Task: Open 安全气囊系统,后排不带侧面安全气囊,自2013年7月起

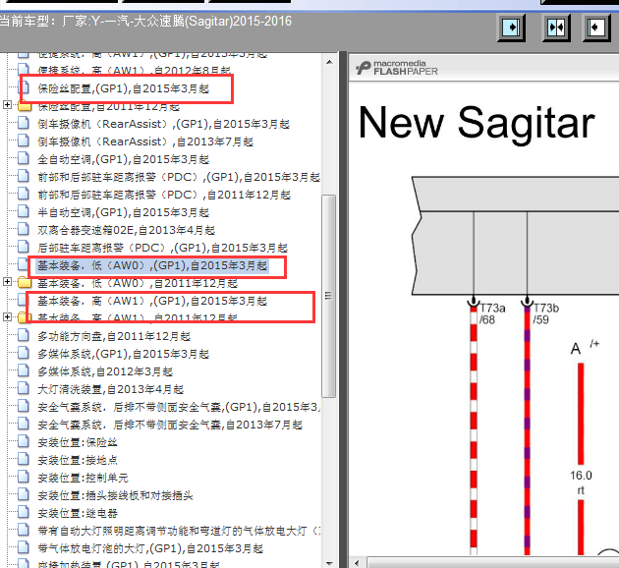Action: [170, 425]
